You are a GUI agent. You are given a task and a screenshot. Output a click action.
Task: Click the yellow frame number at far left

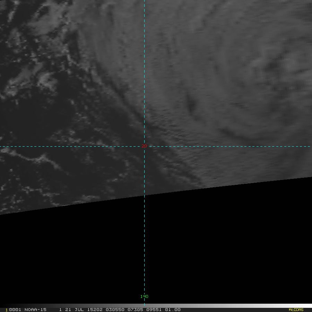7,310
